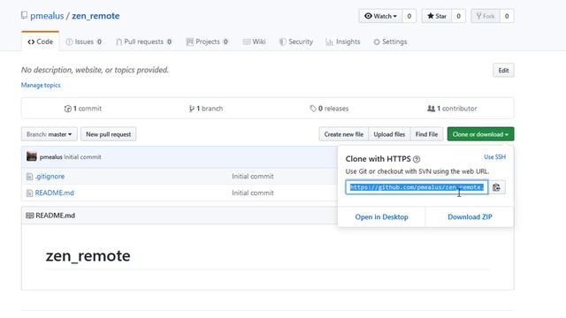This screenshot has height=318, width=566.
Task: Click the pmealus avatar thumbnail
Action: coord(32,156)
